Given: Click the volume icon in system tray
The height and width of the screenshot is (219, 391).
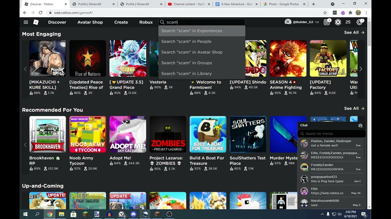Looking at the screenshot, I should pos(340,214).
